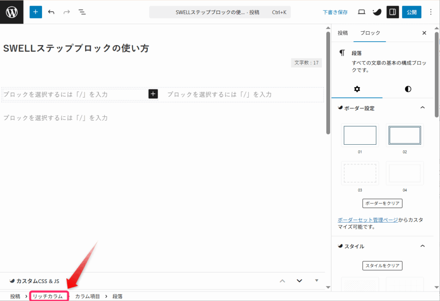Screen dimensions: 440x301
Task: Open the SWELL settings icon in top bar
Action: click(376, 12)
